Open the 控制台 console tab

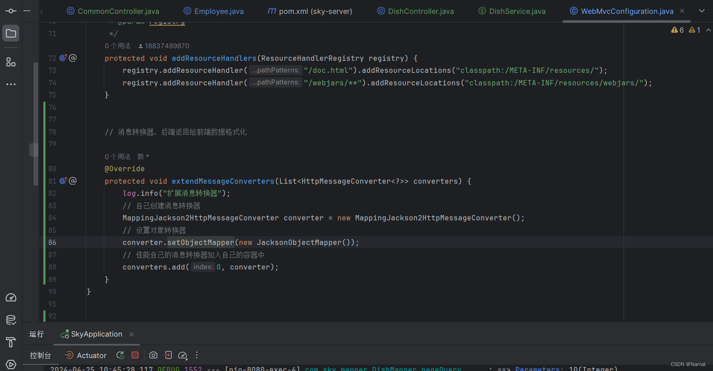(40, 355)
